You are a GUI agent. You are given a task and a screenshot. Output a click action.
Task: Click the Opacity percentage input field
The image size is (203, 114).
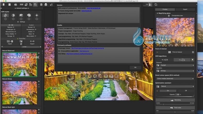[x=177, y=95]
